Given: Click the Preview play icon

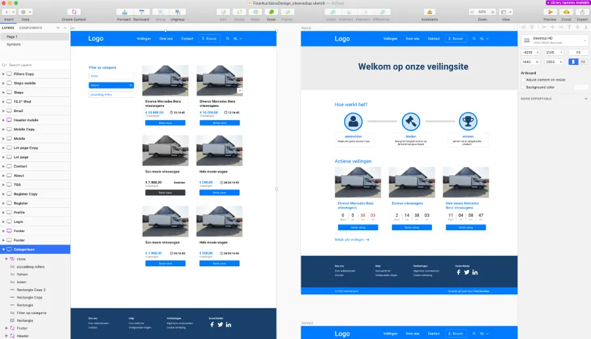Looking at the screenshot, I should pyautogui.click(x=550, y=12).
